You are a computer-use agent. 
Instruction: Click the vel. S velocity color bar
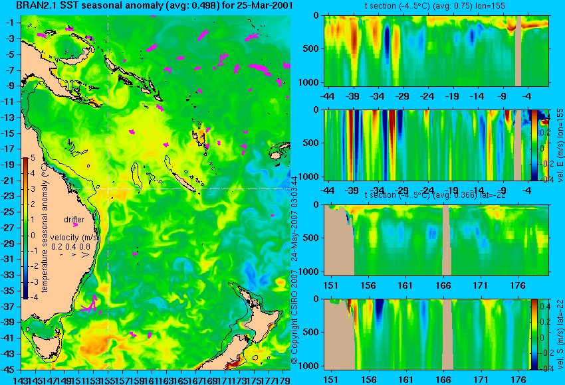[x=534, y=335]
